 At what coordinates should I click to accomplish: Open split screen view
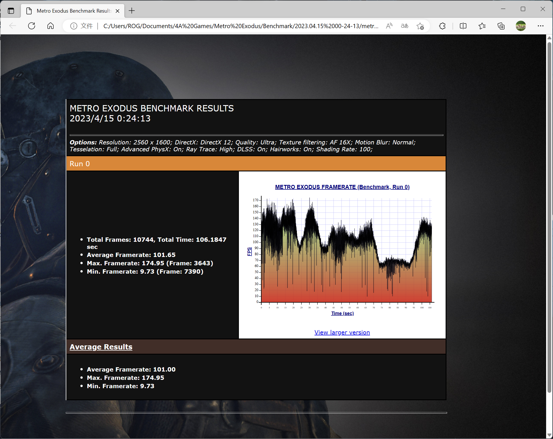click(x=463, y=26)
